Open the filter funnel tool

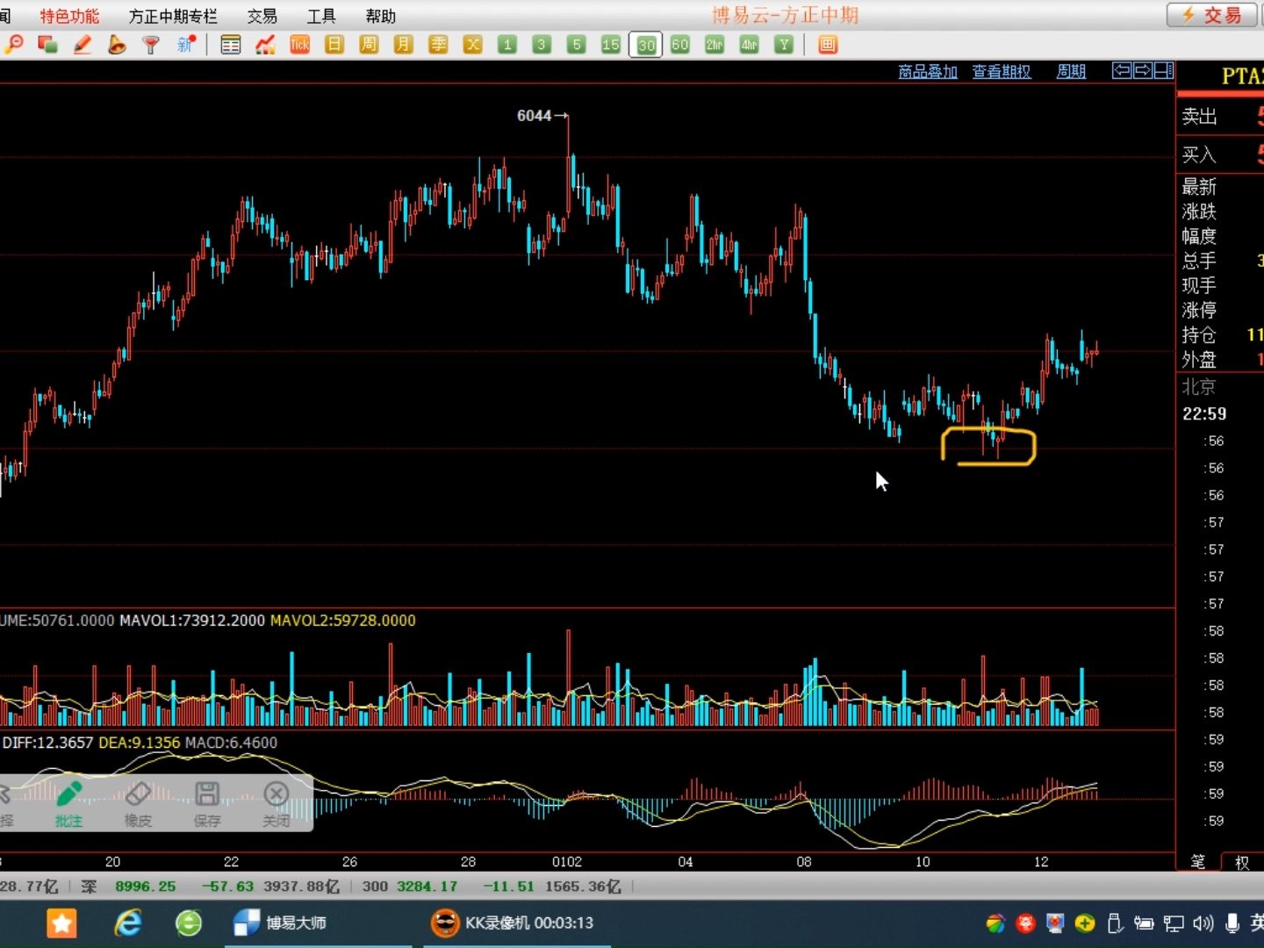pos(151,45)
